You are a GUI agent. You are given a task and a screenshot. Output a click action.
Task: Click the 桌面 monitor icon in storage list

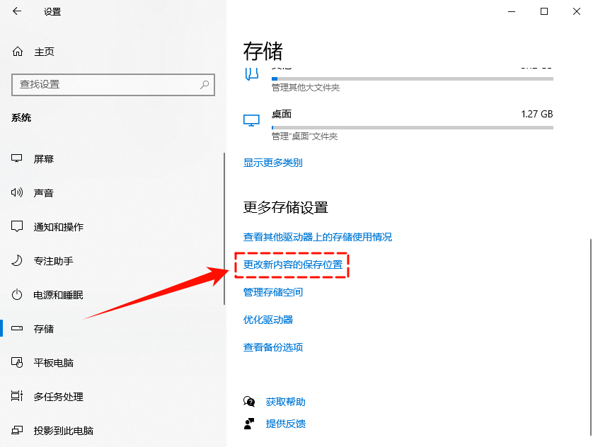click(251, 120)
